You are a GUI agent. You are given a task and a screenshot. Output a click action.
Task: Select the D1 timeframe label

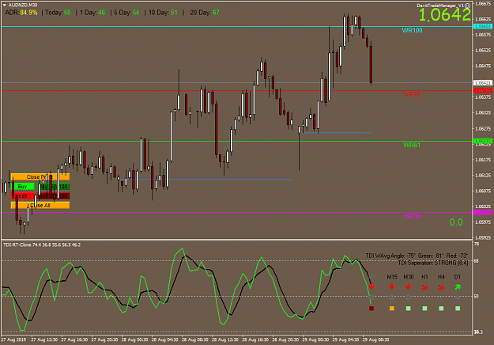(x=458, y=277)
